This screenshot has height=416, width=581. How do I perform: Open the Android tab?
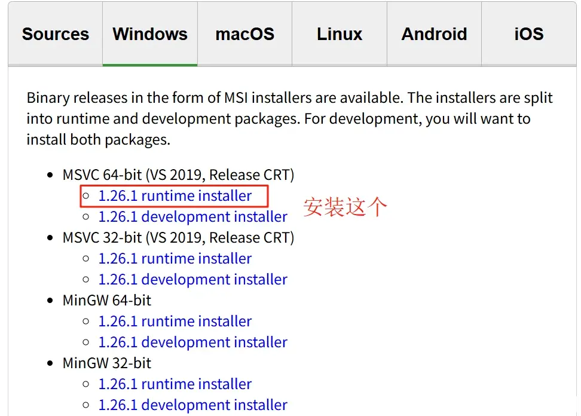[x=435, y=34]
